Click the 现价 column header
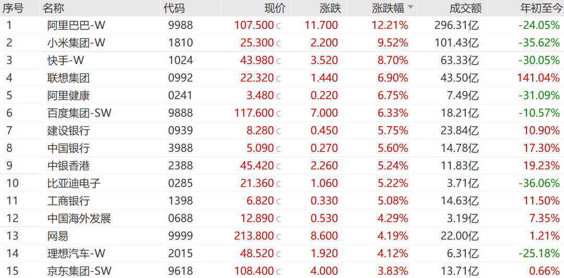Screen dimensions: 564x278 275,8
